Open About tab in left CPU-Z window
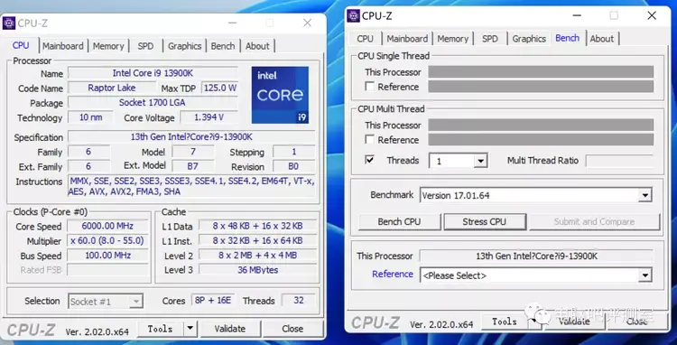677x345 pixels. 257,46
